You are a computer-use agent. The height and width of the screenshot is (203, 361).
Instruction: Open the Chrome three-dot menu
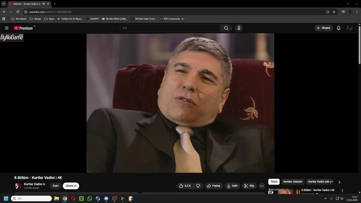[357, 12]
